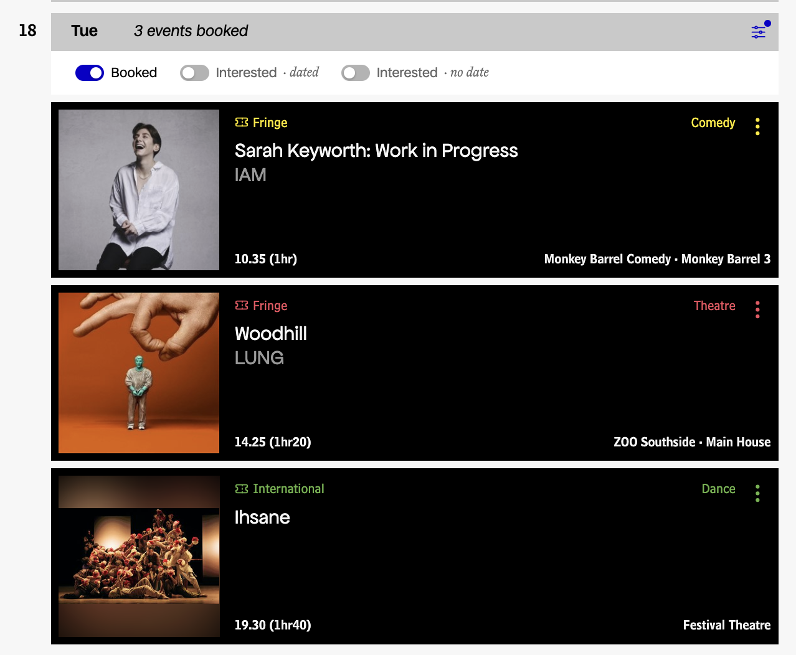Click the '3 events booked' header text
This screenshot has width=796, height=655.
(x=191, y=31)
